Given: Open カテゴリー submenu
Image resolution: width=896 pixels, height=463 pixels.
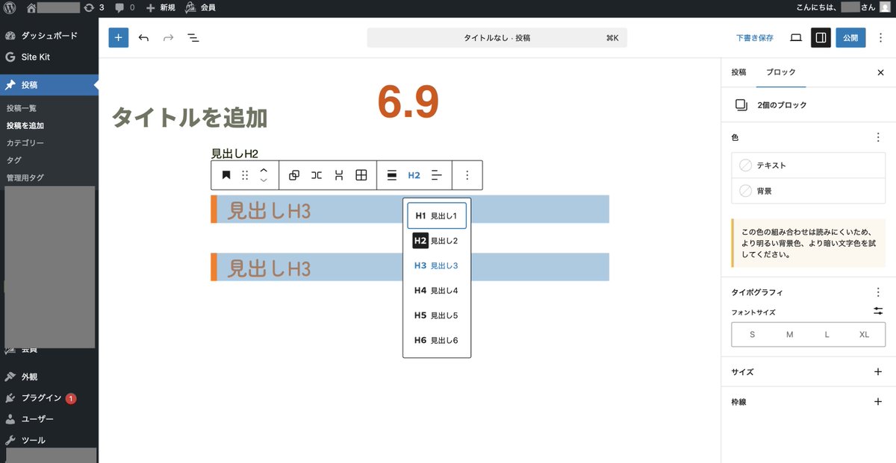Looking at the screenshot, I should pos(25,142).
